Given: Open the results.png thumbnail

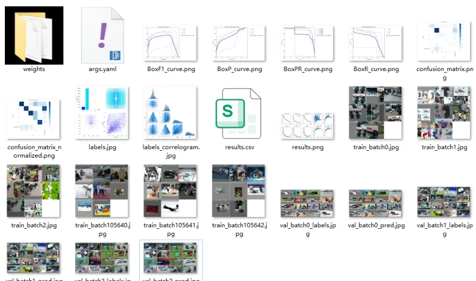Looking at the screenshot, I should click(307, 125).
